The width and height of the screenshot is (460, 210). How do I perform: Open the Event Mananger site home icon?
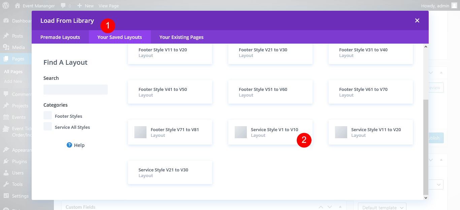pyautogui.click(x=18, y=5)
